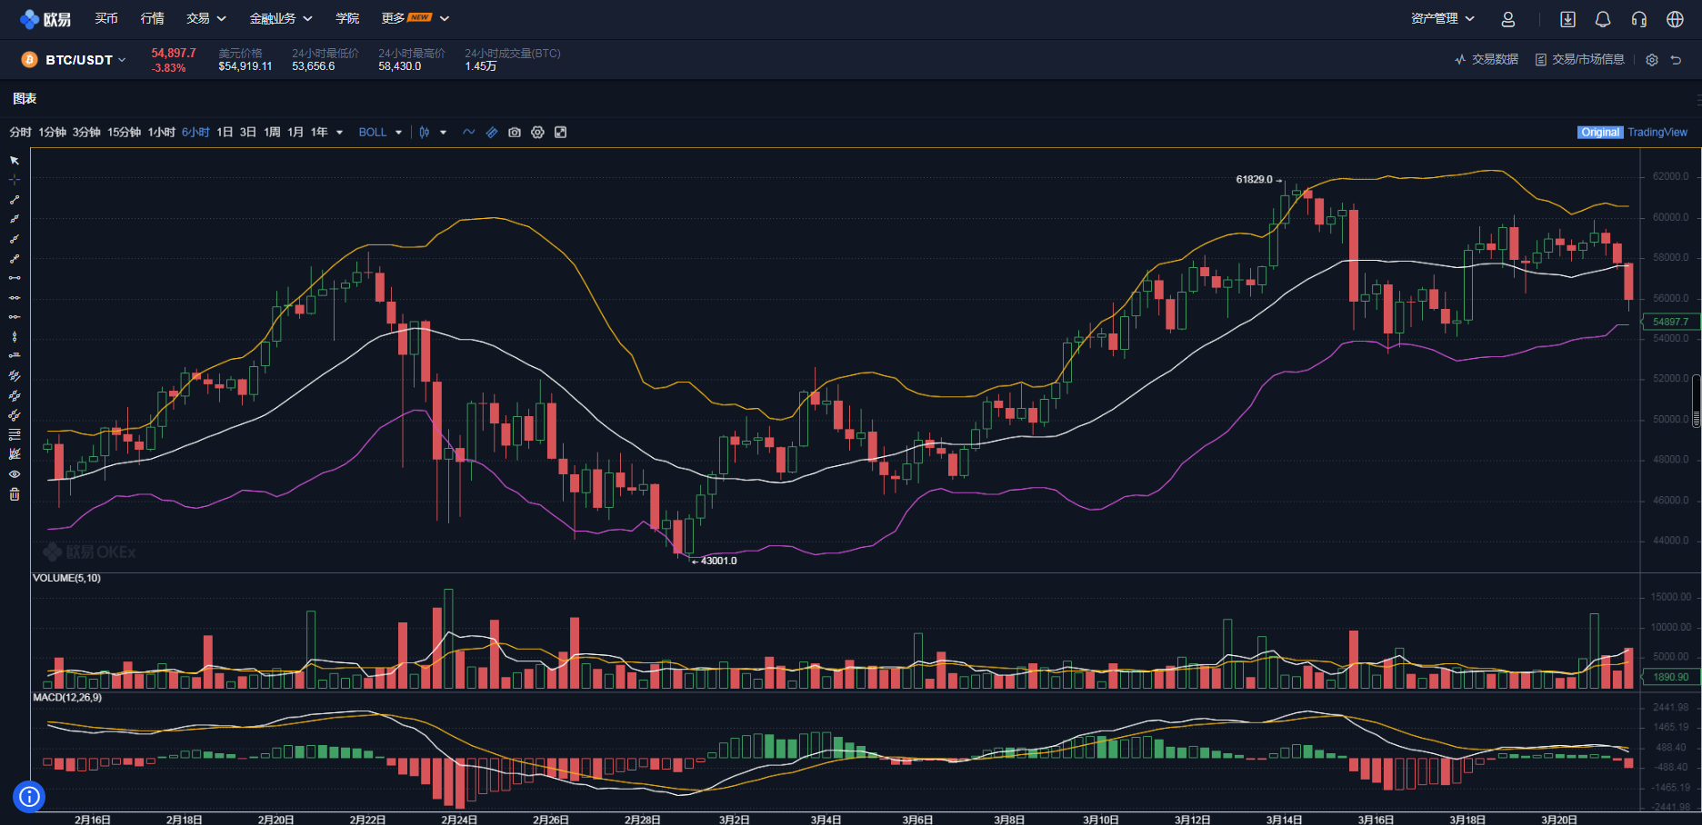Open the BTC/USDT pair selector
Viewport: 1702px width, 825px height.
coord(85,60)
